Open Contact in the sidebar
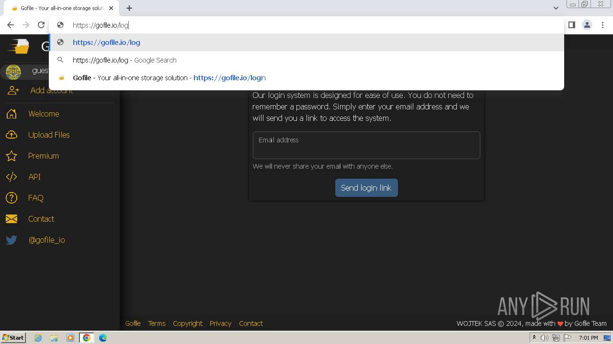This screenshot has width=613, height=344. click(41, 219)
